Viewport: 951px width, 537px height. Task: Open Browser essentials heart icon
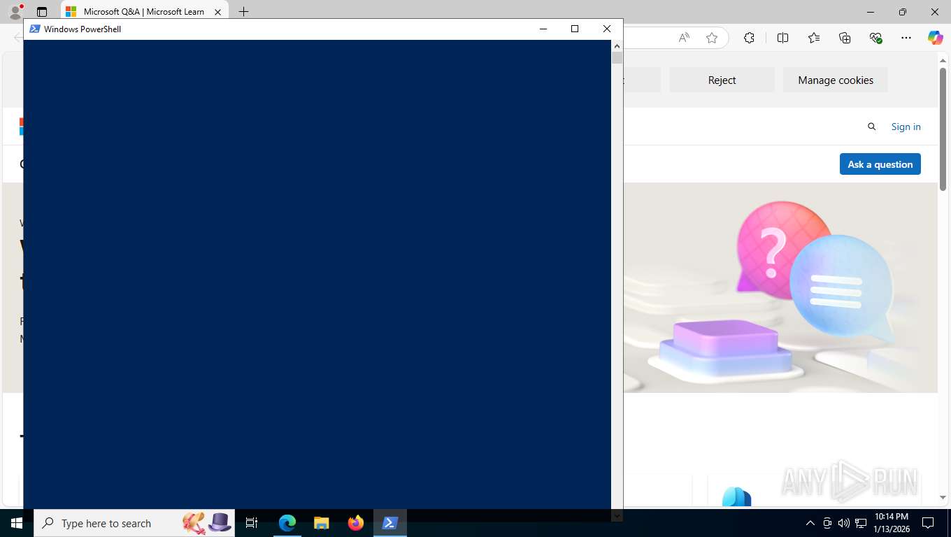tap(875, 38)
